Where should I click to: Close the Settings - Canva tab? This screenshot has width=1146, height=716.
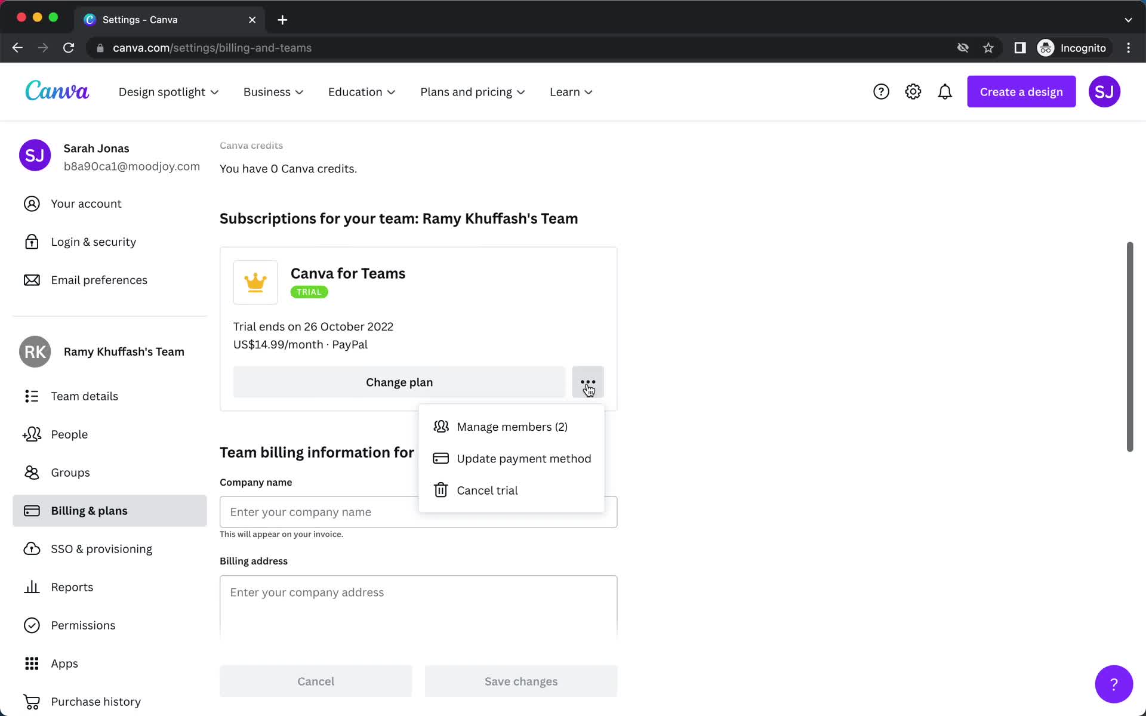pyautogui.click(x=252, y=20)
